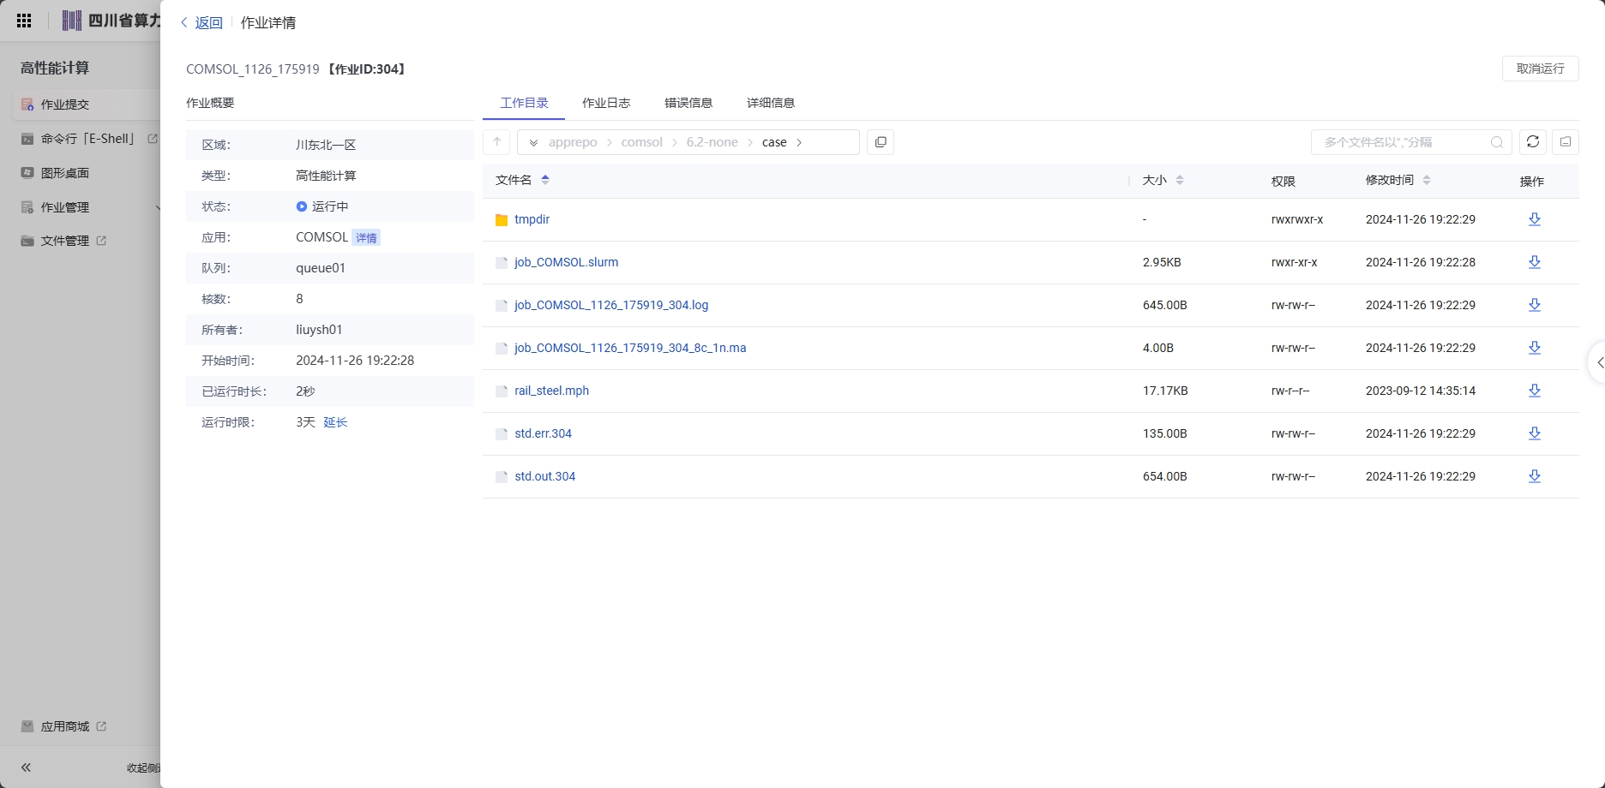Click the 延长 time limit link
This screenshot has height=788, width=1605.
pyautogui.click(x=335, y=422)
